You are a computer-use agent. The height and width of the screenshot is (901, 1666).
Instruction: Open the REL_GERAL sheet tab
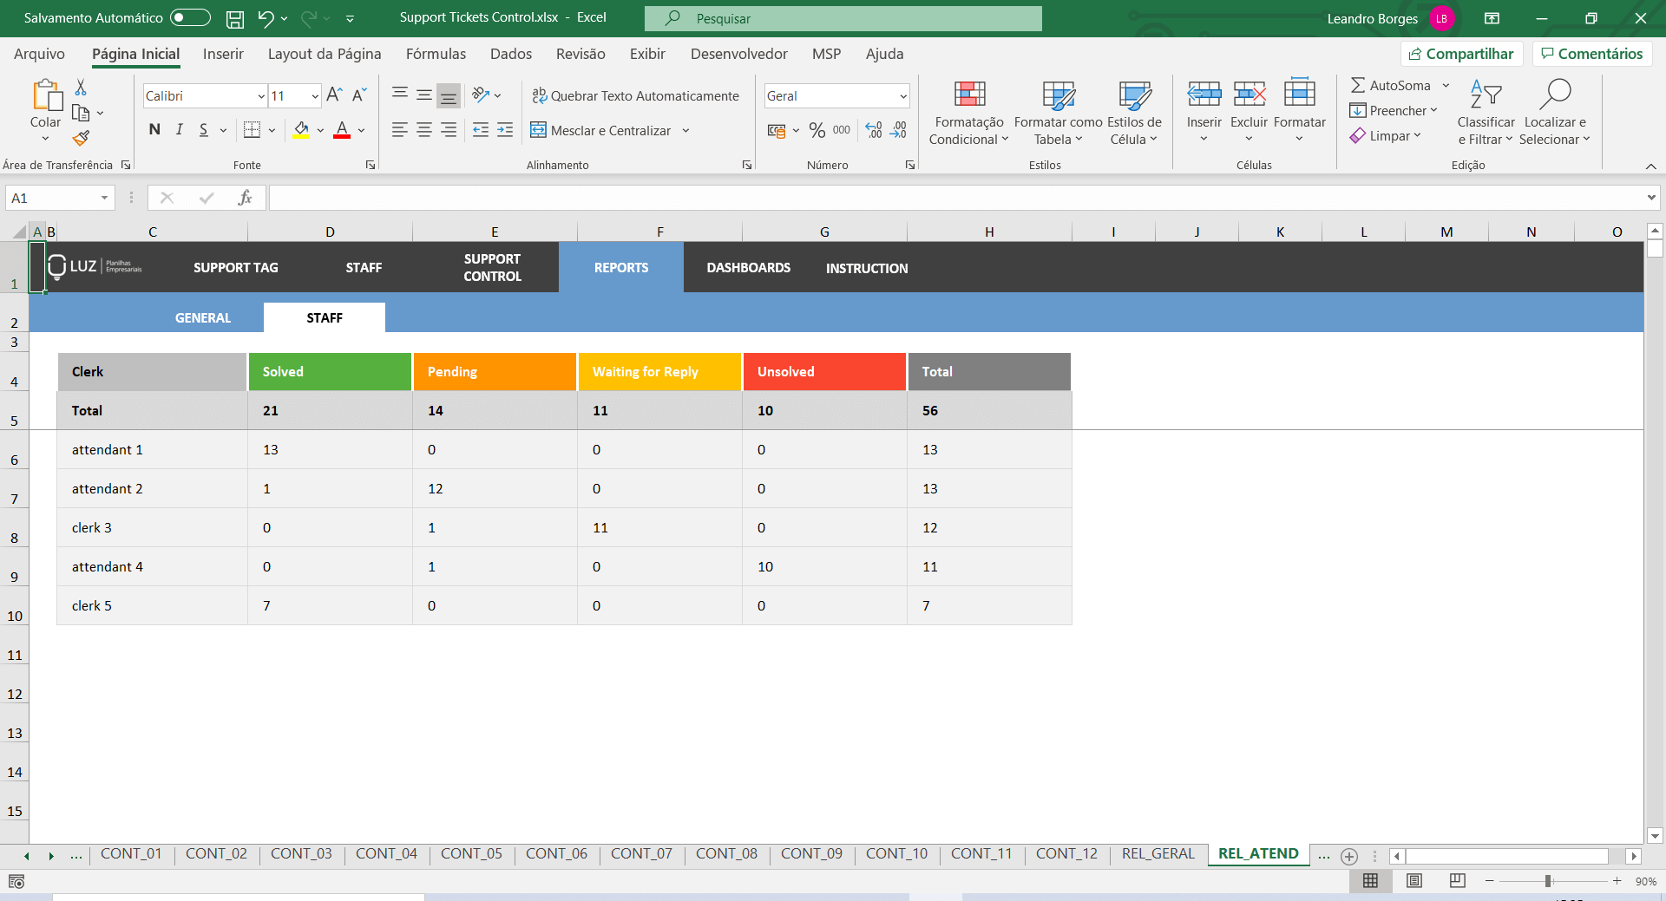1157,854
